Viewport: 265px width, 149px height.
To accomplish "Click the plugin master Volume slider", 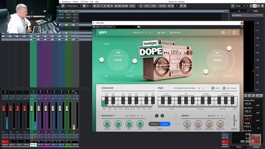I will pyautogui.click(x=234, y=120).
